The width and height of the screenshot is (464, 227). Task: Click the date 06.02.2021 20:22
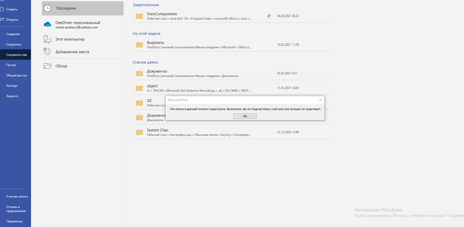point(288,16)
